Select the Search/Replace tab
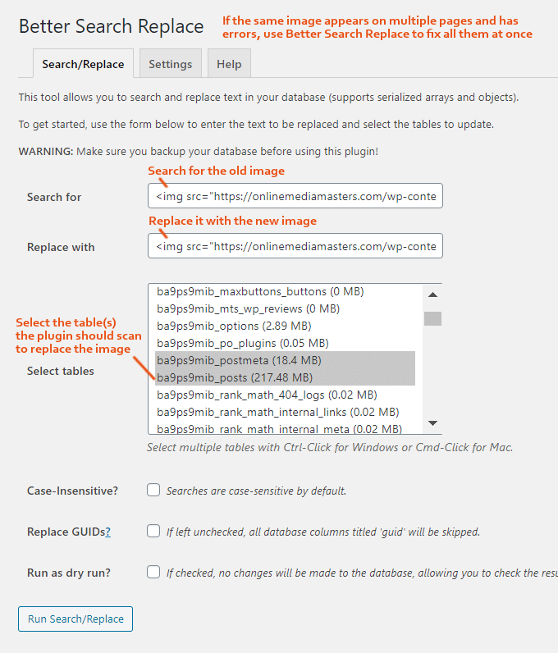The width and height of the screenshot is (558, 653). [x=84, y=64]
